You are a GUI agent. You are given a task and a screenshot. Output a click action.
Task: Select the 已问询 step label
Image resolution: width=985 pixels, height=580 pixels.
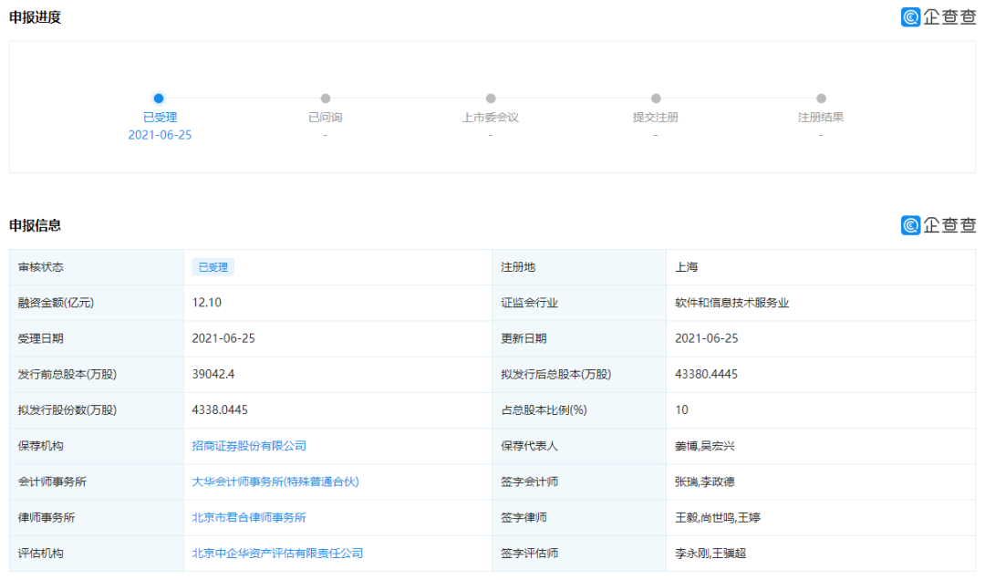tap(326, 117)
